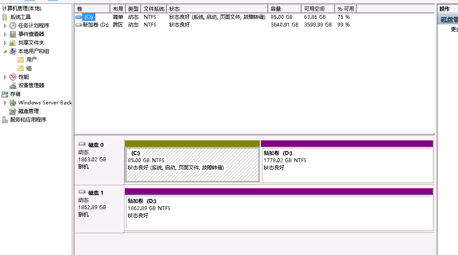This screenshot has height=255, width=458.
Task: Click the (C:) volume drive icon
Action: tap(79, 17)
